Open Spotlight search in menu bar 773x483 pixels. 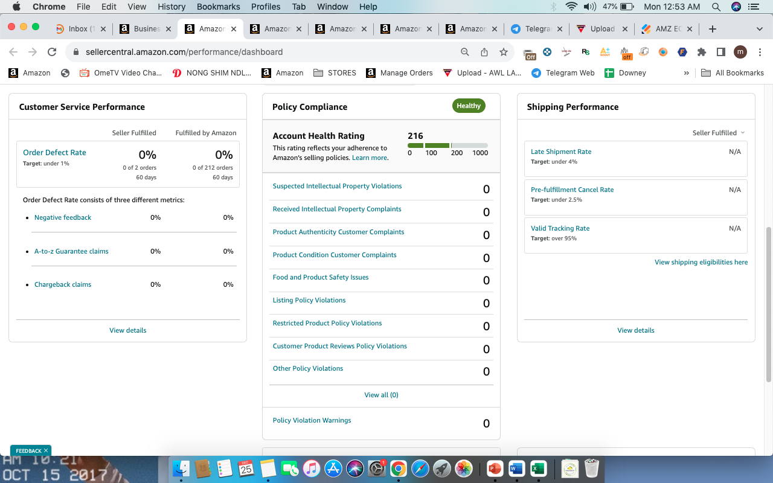[x=716, y=7]
